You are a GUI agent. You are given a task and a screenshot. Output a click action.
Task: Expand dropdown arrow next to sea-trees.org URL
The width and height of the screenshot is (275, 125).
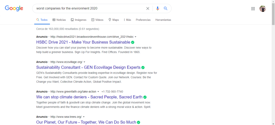tap(84, 117)
